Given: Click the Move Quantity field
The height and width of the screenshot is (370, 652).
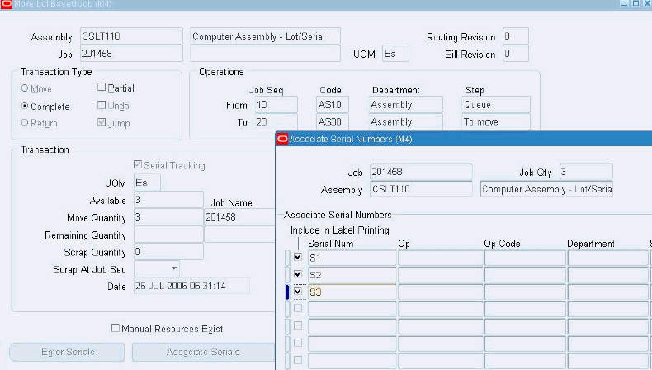Looking at the screenshot, I should pyautogui.click(x=168, y=217).
